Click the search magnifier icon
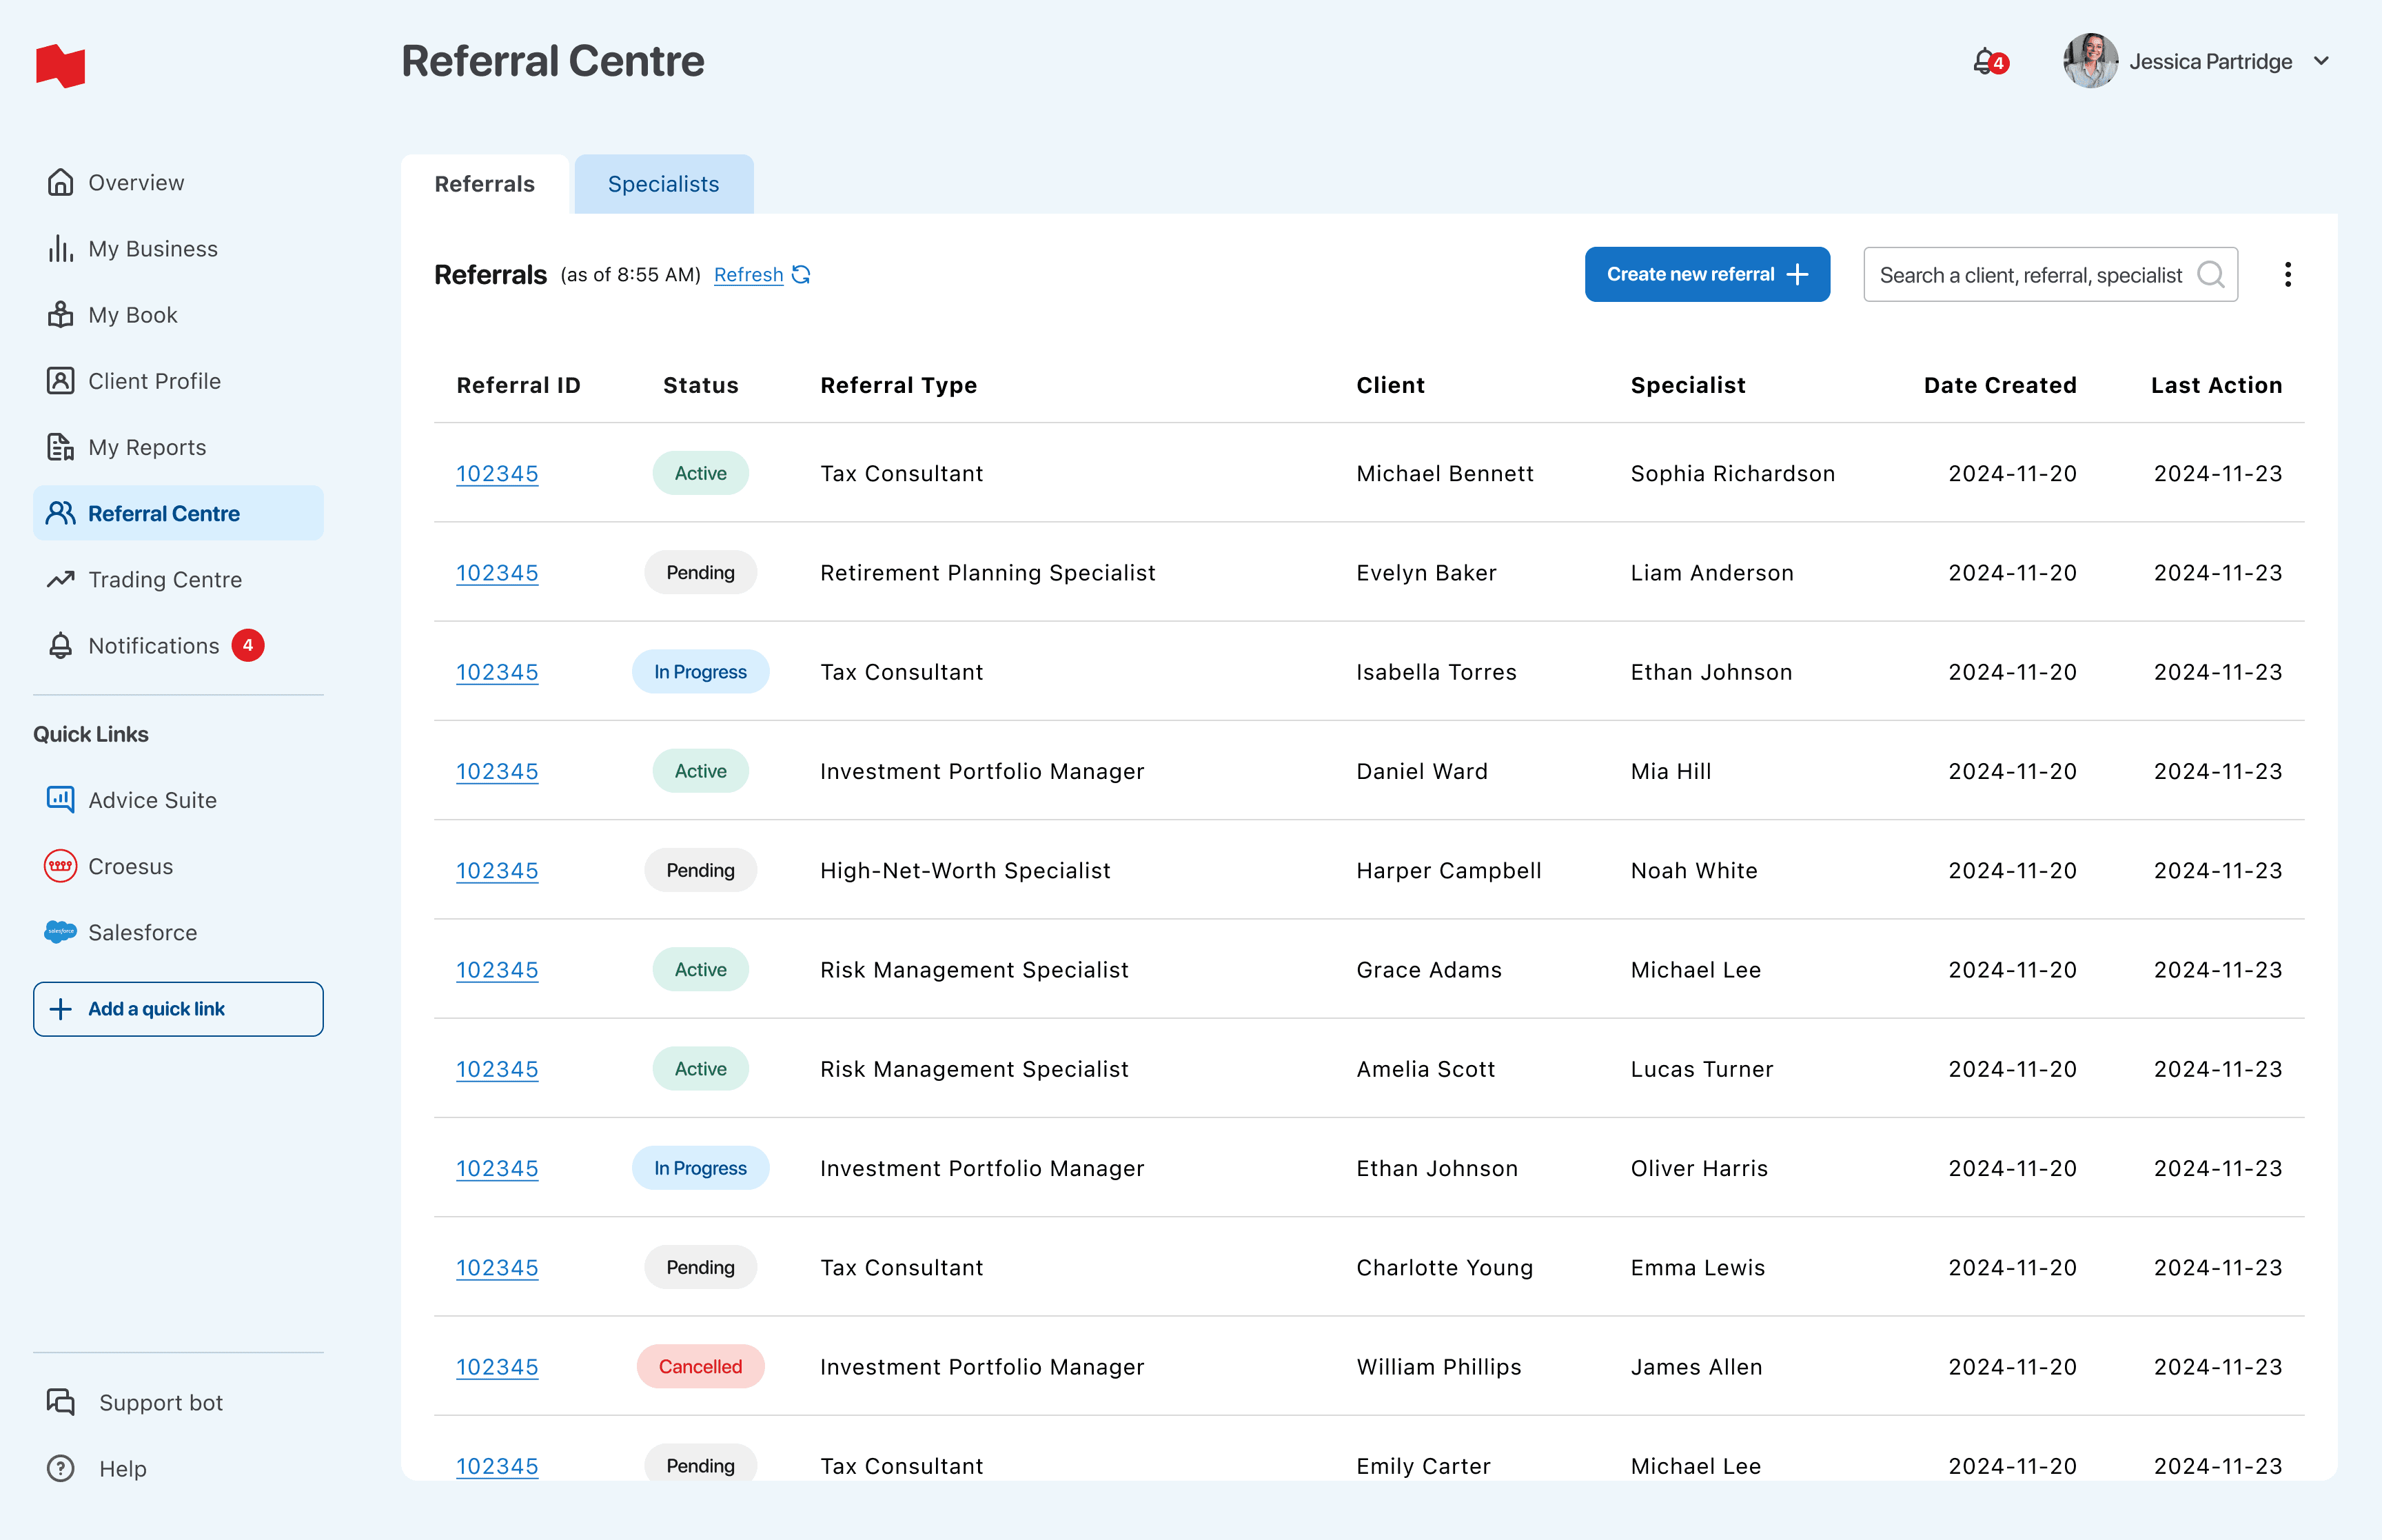The height and width of the screenshot is (1540, 2382). click(2210, 274)
